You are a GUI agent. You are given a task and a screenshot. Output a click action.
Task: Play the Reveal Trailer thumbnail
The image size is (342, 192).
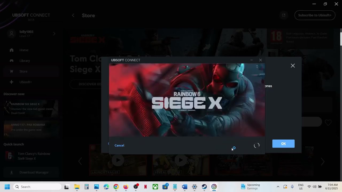click(181, 161)
